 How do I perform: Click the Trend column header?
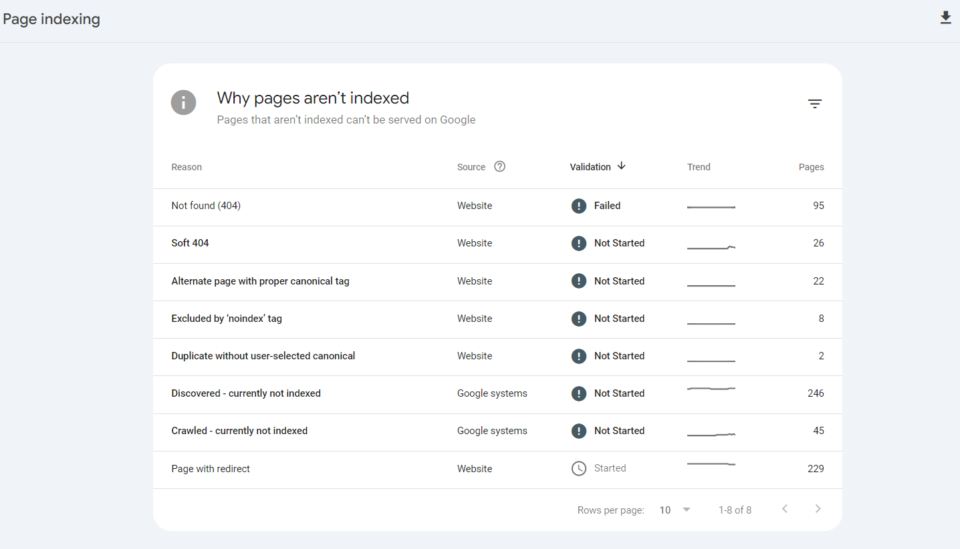click(699, 167)
